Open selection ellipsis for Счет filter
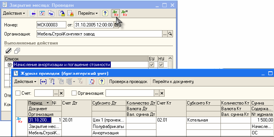This screenshot has width=274, height=137. coord(56,93)
